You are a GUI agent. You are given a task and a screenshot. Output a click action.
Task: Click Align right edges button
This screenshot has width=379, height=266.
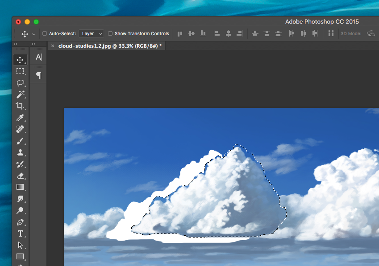[x=240, y=33]
